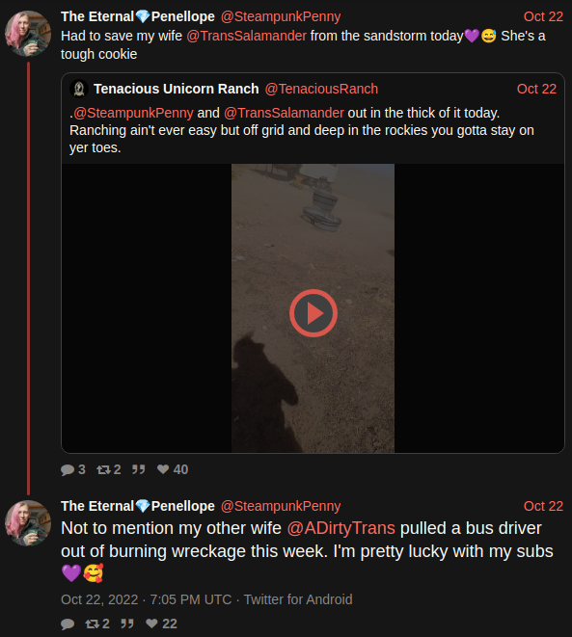Image resolution: width=572 pixels, height=637 pixels.
Task: Click heart icon showing 40 likes
Action: pos(163,469)
